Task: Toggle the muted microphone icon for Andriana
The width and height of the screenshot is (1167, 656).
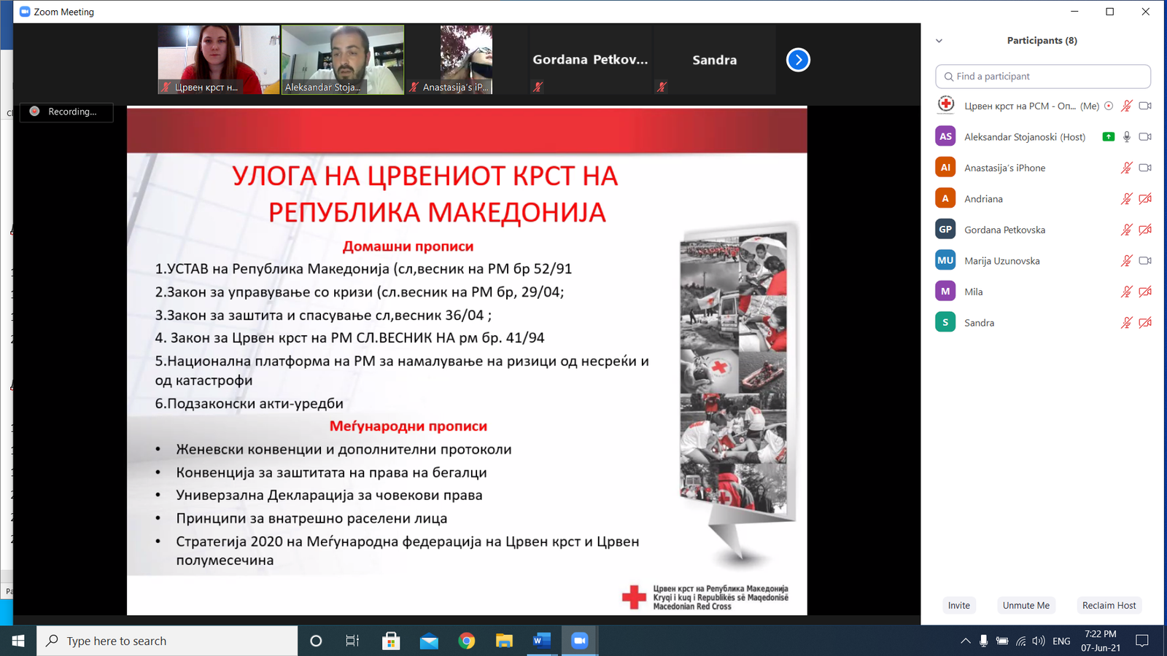Action: 1126,199
